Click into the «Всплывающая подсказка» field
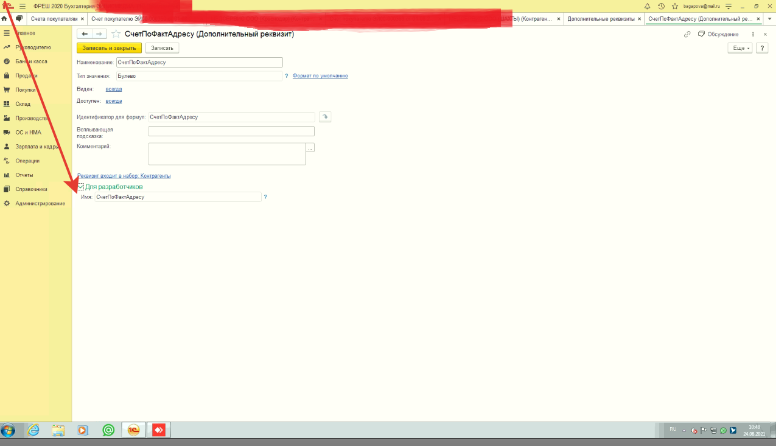Image resolution: width=776 pixels, height=446 pixels. point(231,131)
